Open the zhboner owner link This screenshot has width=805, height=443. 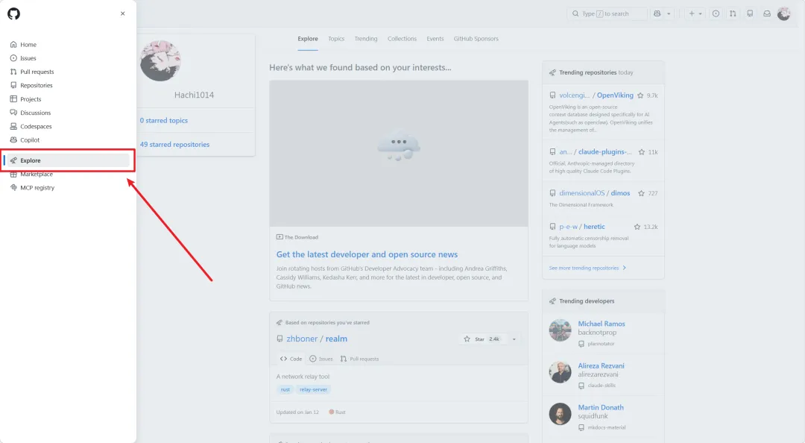[302, 339]
